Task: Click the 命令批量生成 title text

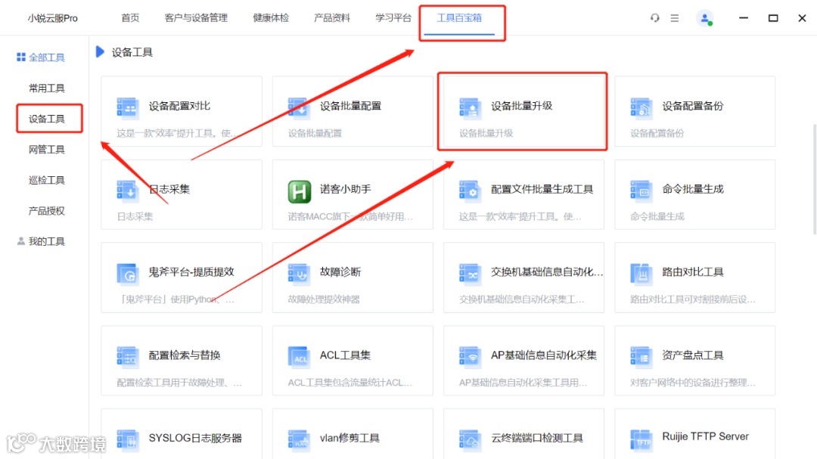Action: [692, 188]
